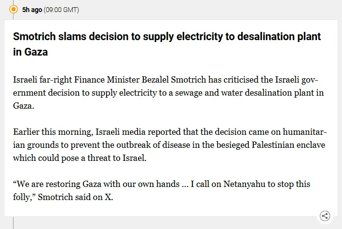Click the phrase "besieged Palestinian enclave"
Screen dimensions: 342x229
pos(279,144)
